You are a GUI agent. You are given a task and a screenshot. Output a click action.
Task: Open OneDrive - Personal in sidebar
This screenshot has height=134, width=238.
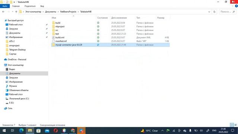coord(17,60)
